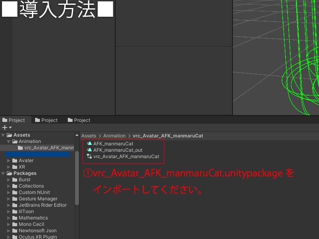
Task: Click Assets in the breadcrumb path
Action: 89,135
